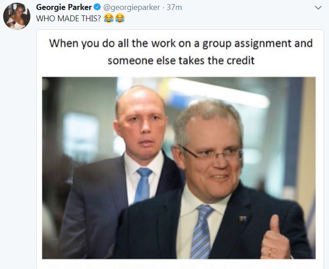This screenshot has width=329, height=269.
Task: Click the first laughing-crying emoji
Action: tap(109, 18)
